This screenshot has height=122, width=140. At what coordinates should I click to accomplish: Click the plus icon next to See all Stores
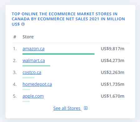(x=86, y=108)
